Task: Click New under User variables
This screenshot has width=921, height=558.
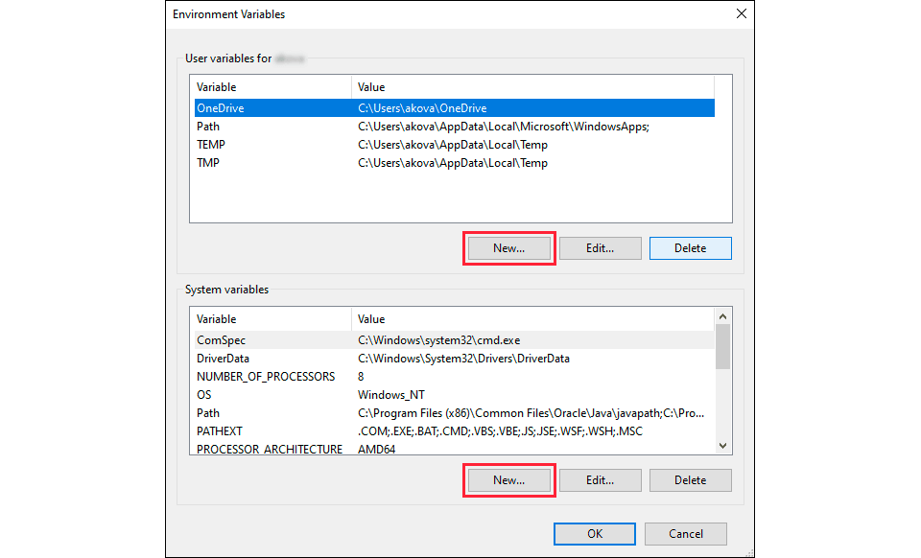Action: coord(508,247)
